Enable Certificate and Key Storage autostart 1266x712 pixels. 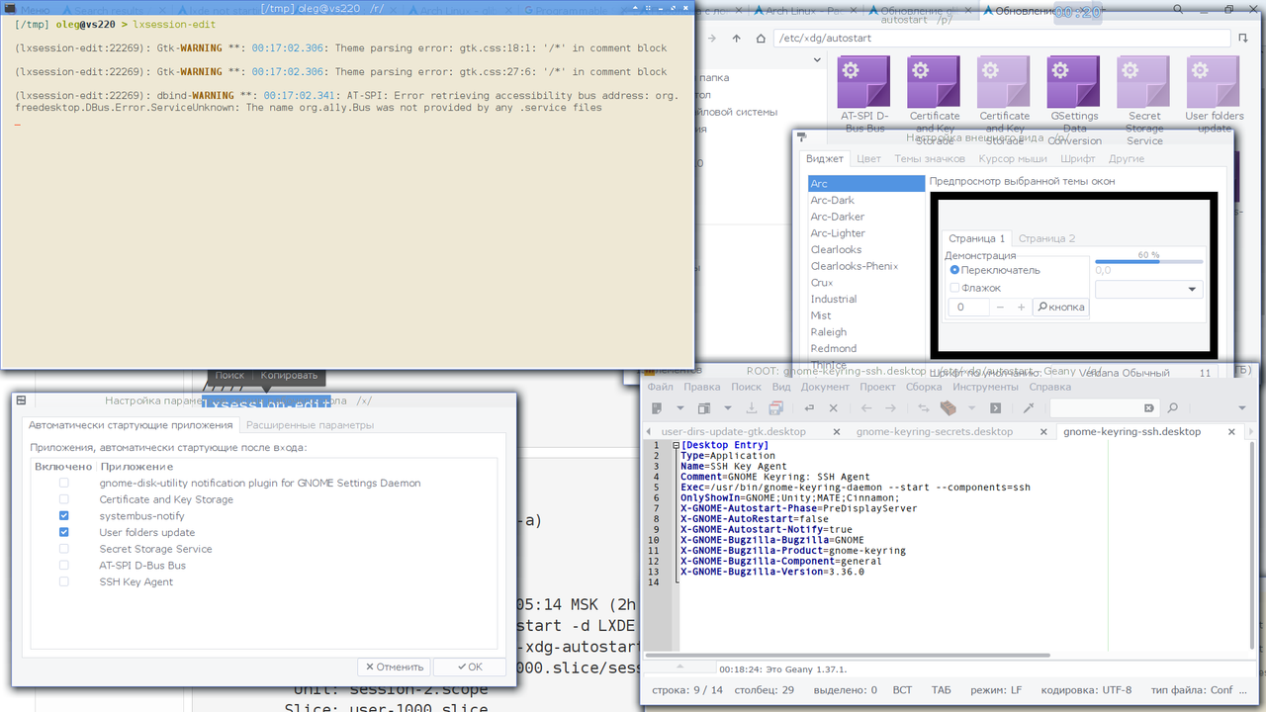tap(64, 499)
